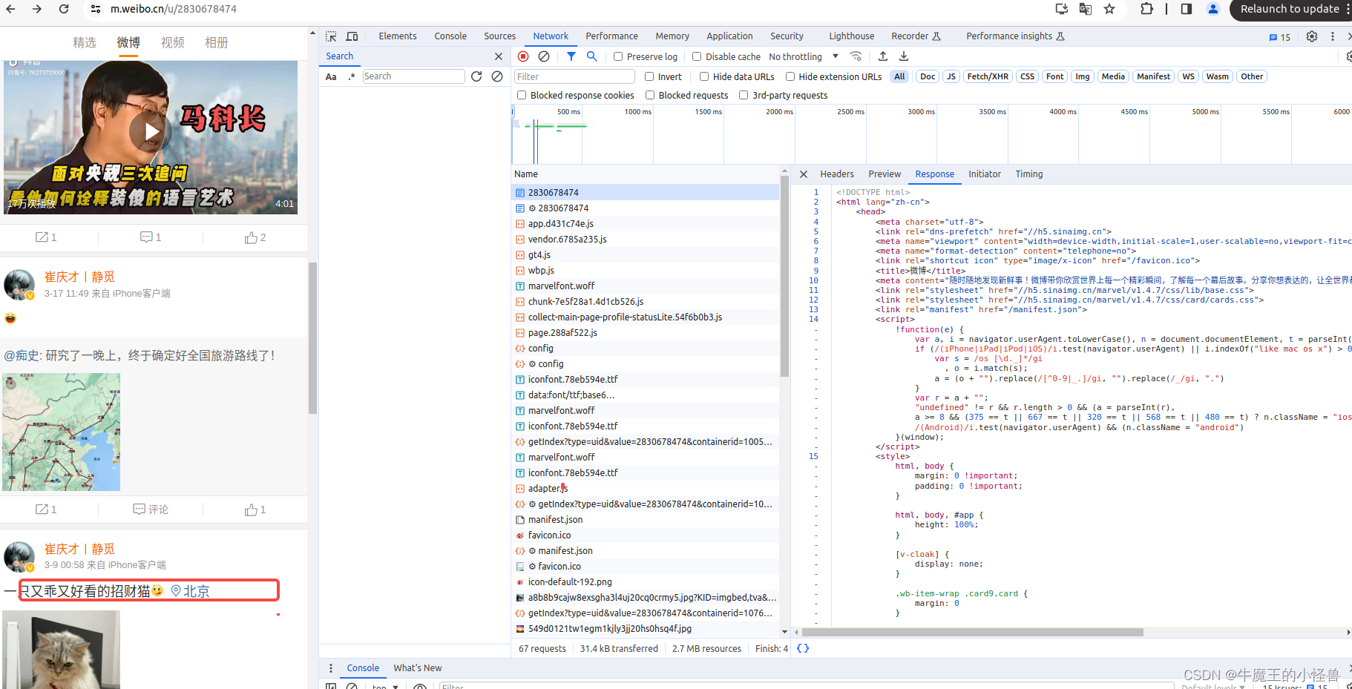Play the 马科长 video
The width and height of the screenshot is (1352, 689).
151,132
